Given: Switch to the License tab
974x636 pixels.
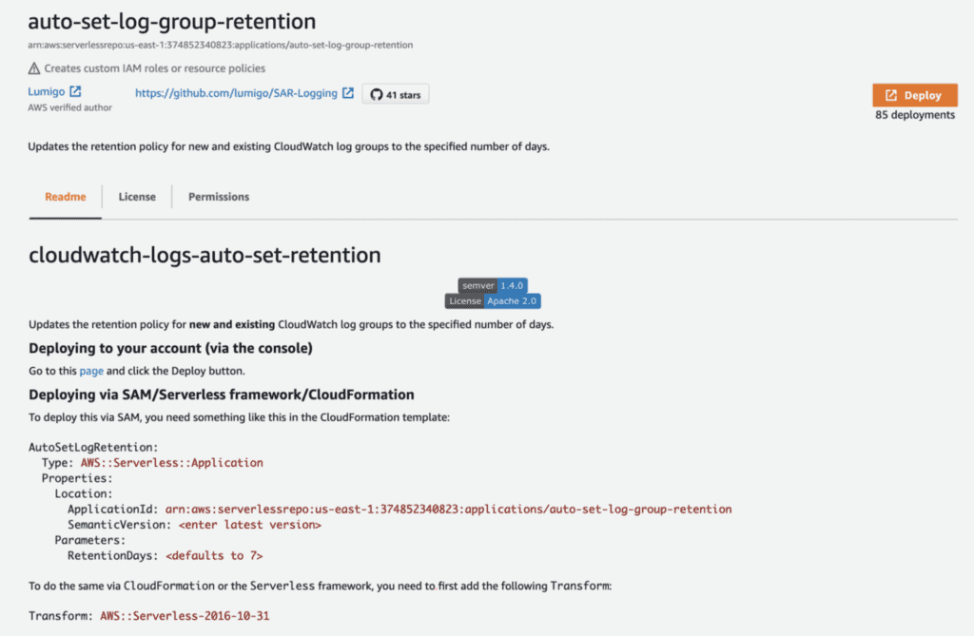Looking at the screenshot, I should tap(137, 197).
